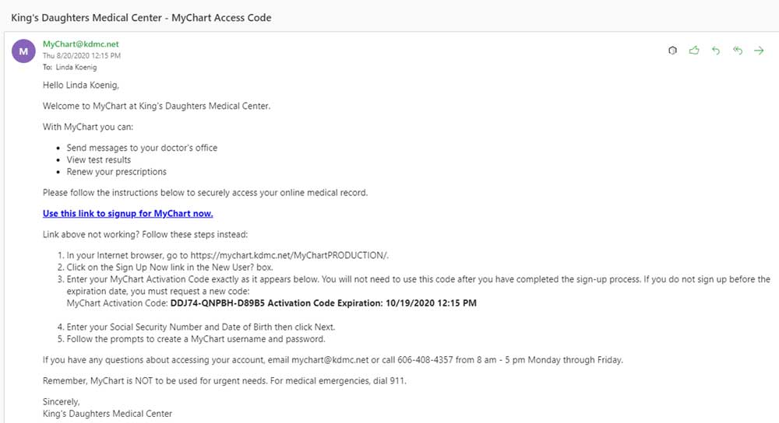
Task: Like this email with thumbs-up icon
Action: coord(694,51)
